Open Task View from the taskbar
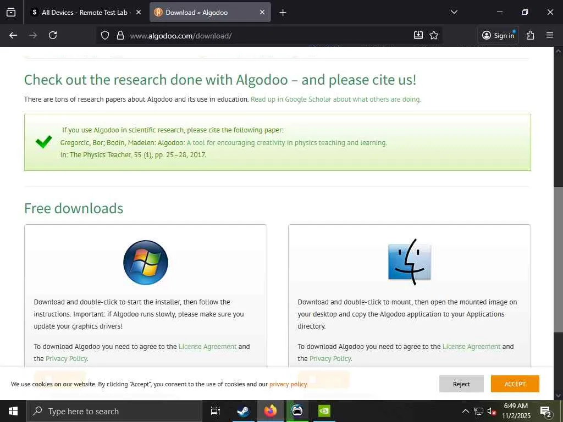 tap(215, 411)
